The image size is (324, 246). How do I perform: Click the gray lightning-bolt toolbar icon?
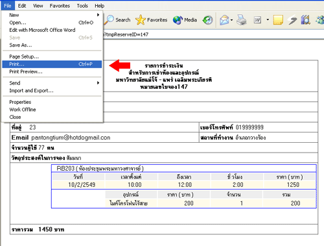click(x=292, y=20)
